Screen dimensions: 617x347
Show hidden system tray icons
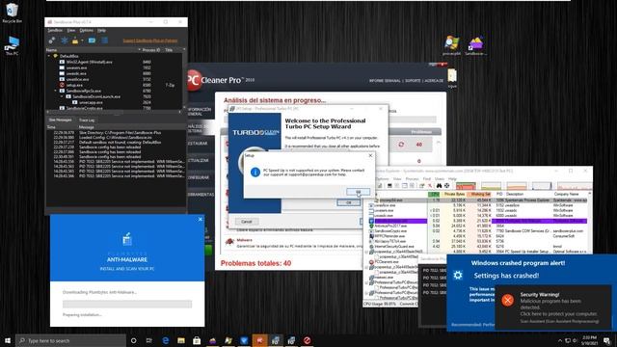coord(560,340)
